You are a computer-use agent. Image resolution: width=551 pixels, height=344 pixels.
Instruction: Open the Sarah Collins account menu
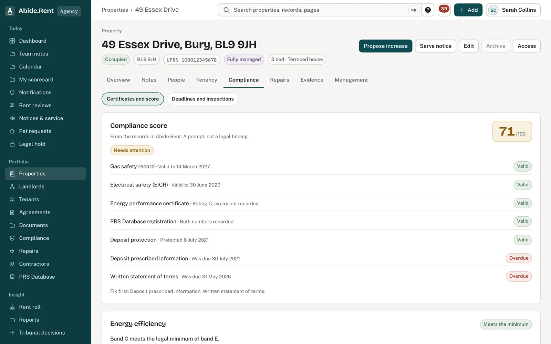tap(513, 10)
